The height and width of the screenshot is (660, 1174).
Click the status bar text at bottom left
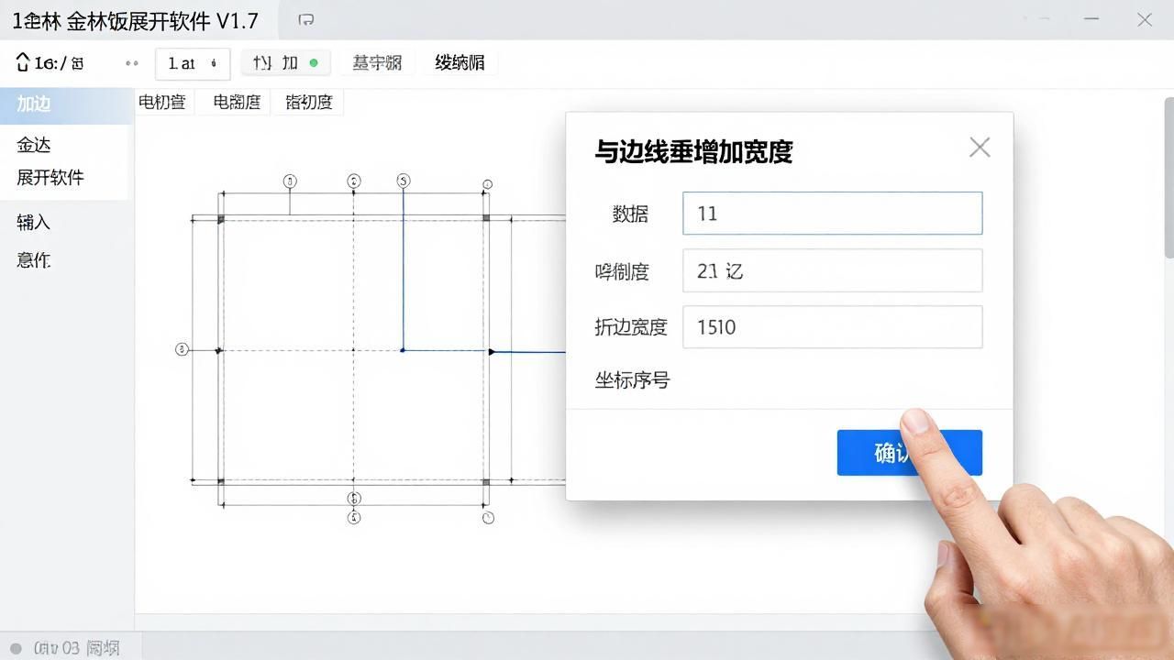click(76, 649)
